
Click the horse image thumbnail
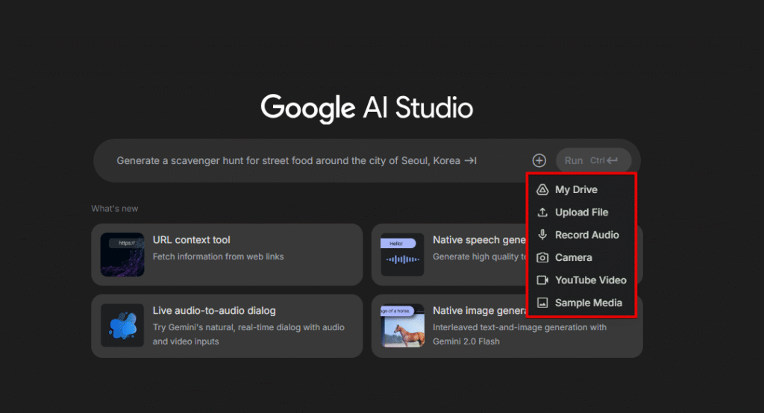click(x=402, y=325)
